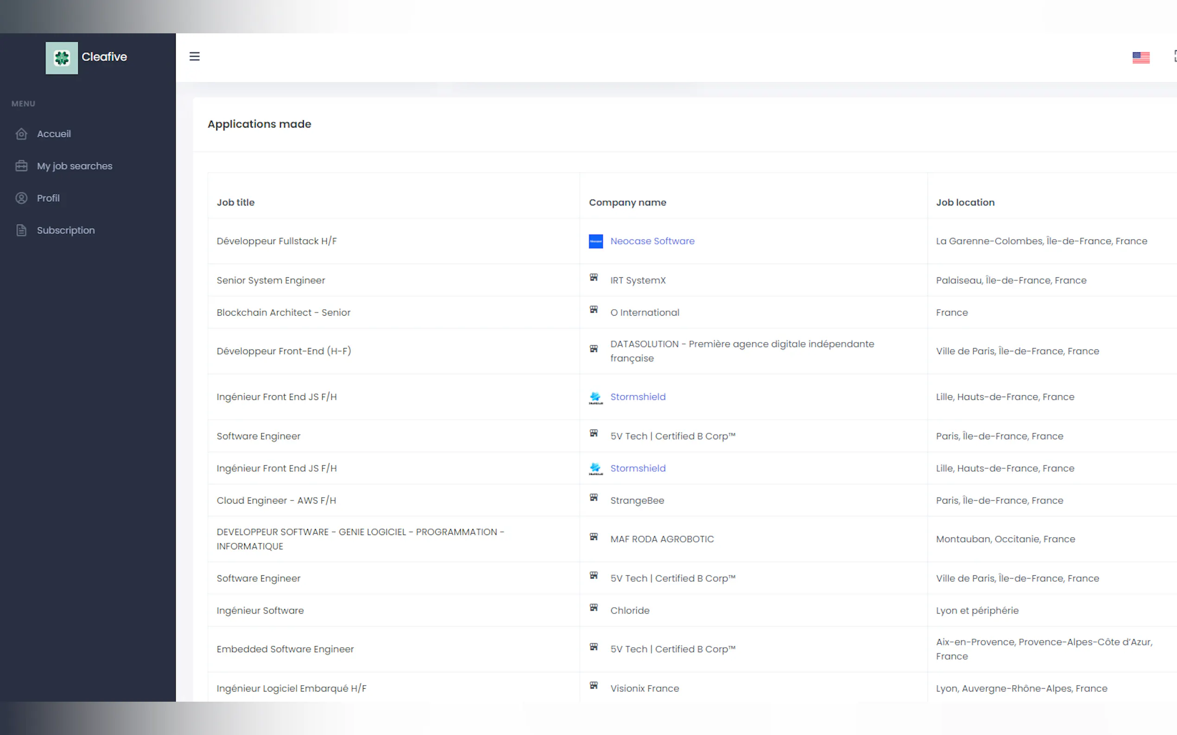Screen dimensions: 1177x735
Task: Click the document icon beside Subscription
Action: tap(21, 230)
